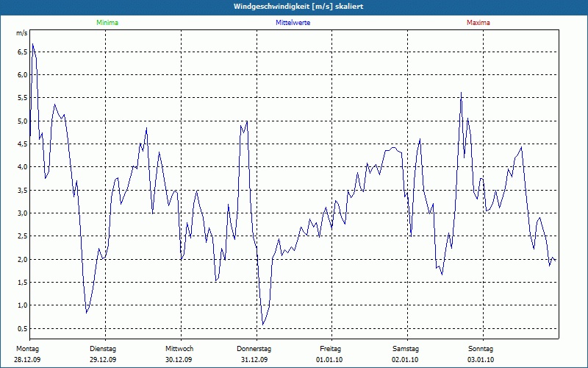Click the date 29.12.09
This screenshot has width=588, height=368.
pos(103,360)
